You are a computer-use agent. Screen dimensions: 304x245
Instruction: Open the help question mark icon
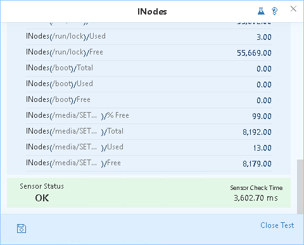274,11
